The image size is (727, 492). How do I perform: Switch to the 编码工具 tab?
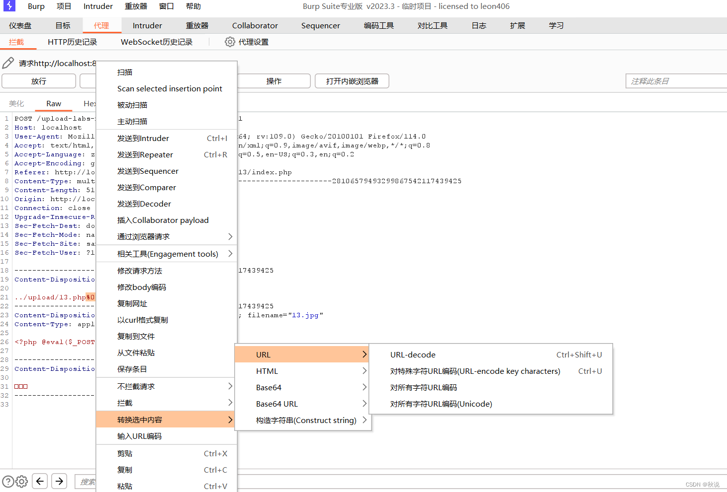point(379,25)
